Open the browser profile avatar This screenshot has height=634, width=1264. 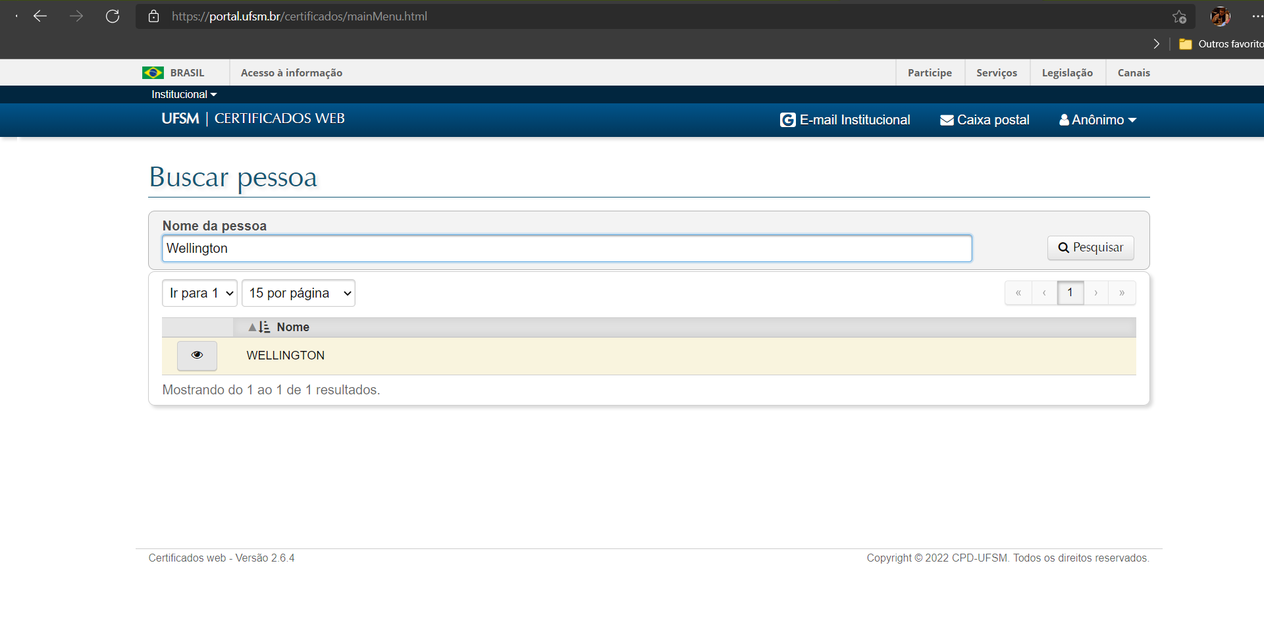(1220, 16)
